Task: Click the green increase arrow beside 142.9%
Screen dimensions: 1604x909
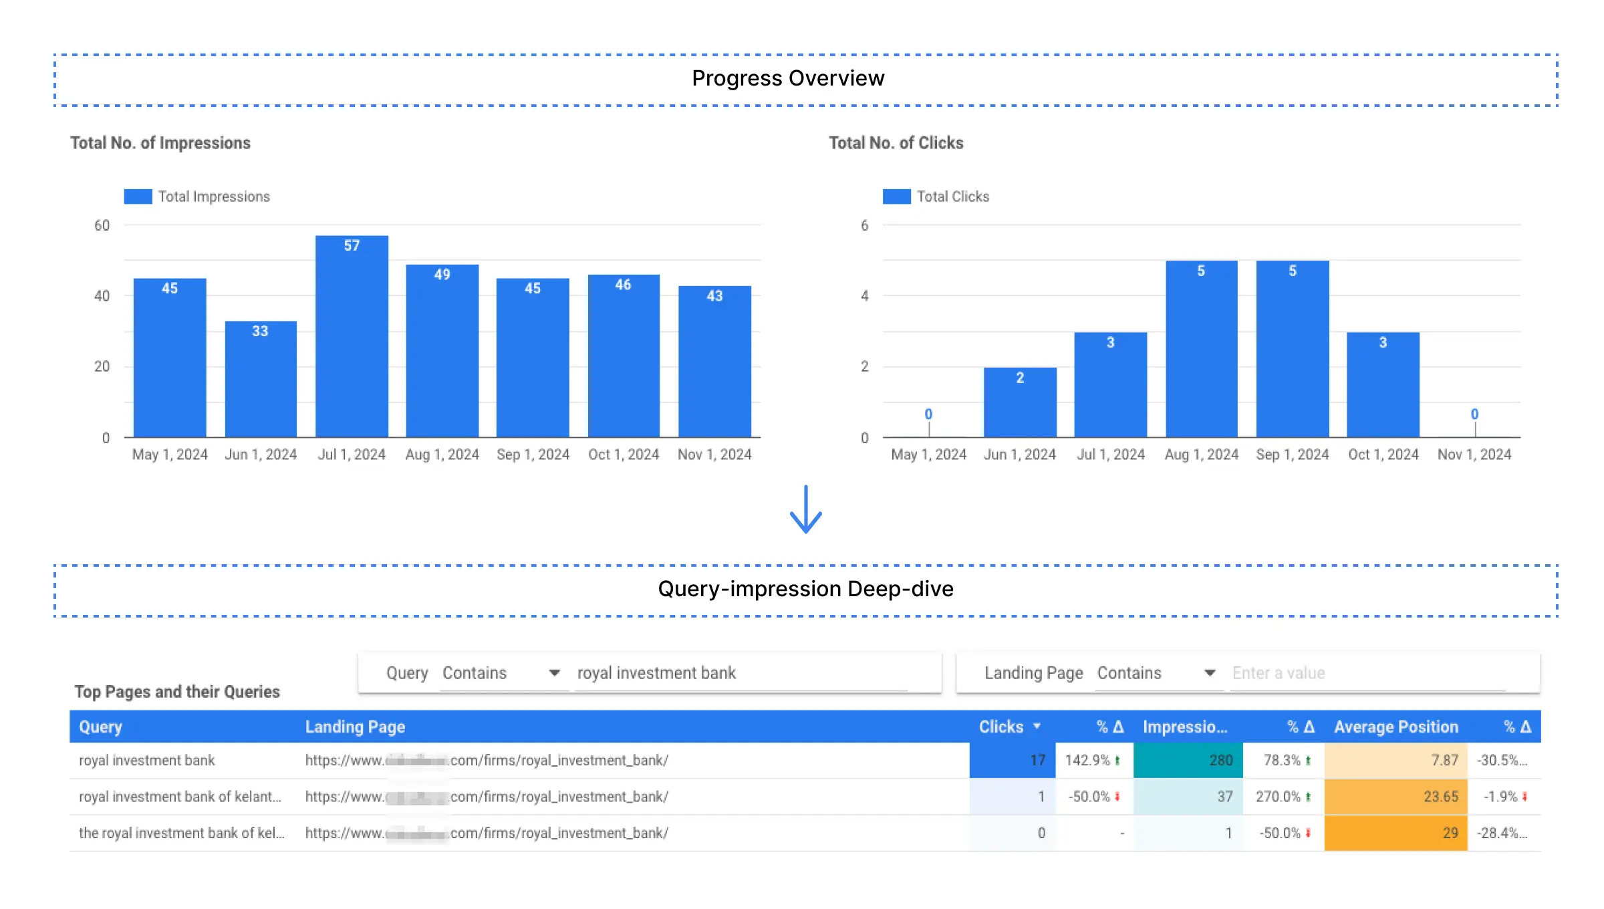Action: coord(1117,761)
